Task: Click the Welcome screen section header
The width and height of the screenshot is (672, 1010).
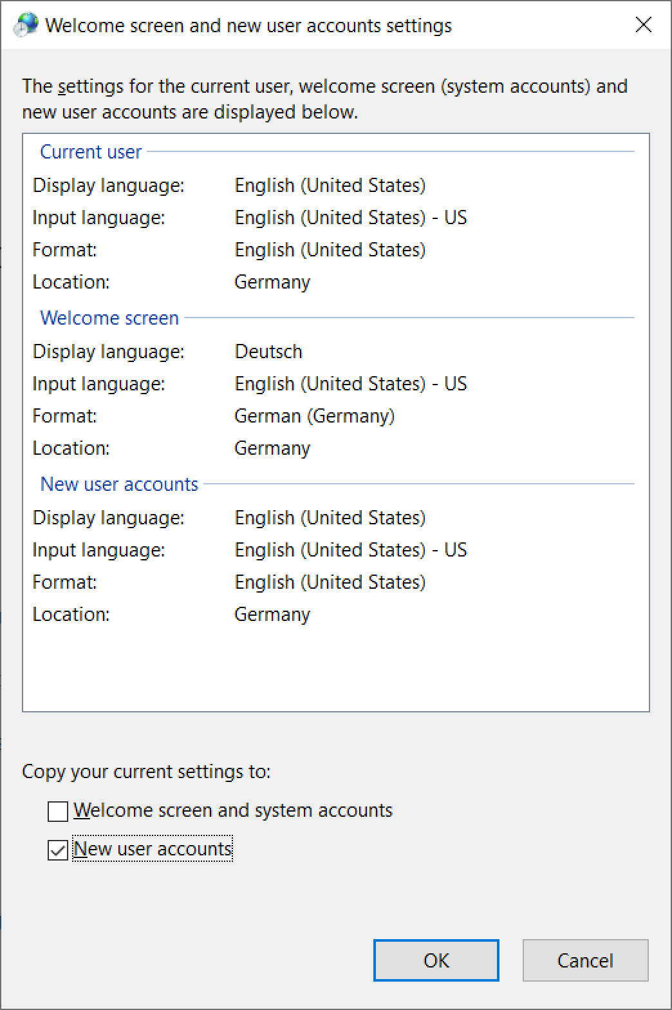Action: tap(109, 318)
